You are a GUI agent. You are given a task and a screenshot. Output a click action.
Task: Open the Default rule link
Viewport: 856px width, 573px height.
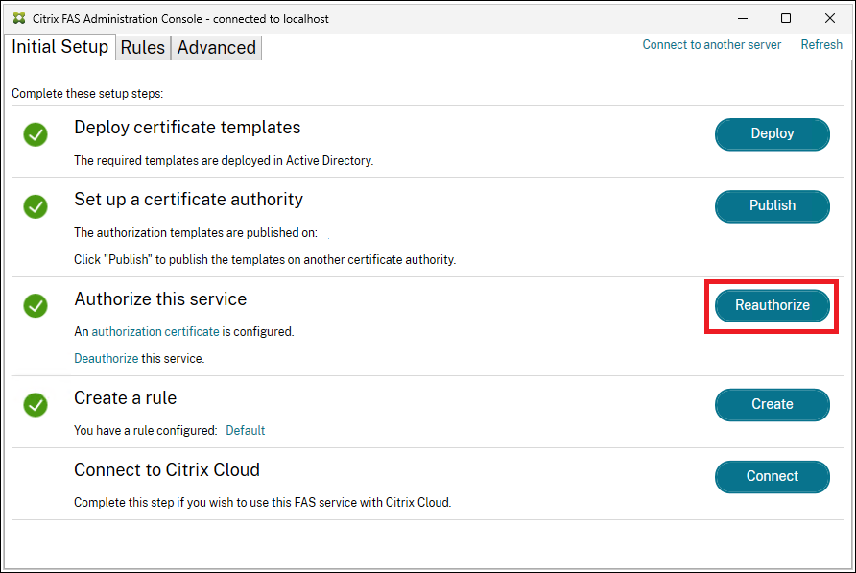(x=245, y=431)
